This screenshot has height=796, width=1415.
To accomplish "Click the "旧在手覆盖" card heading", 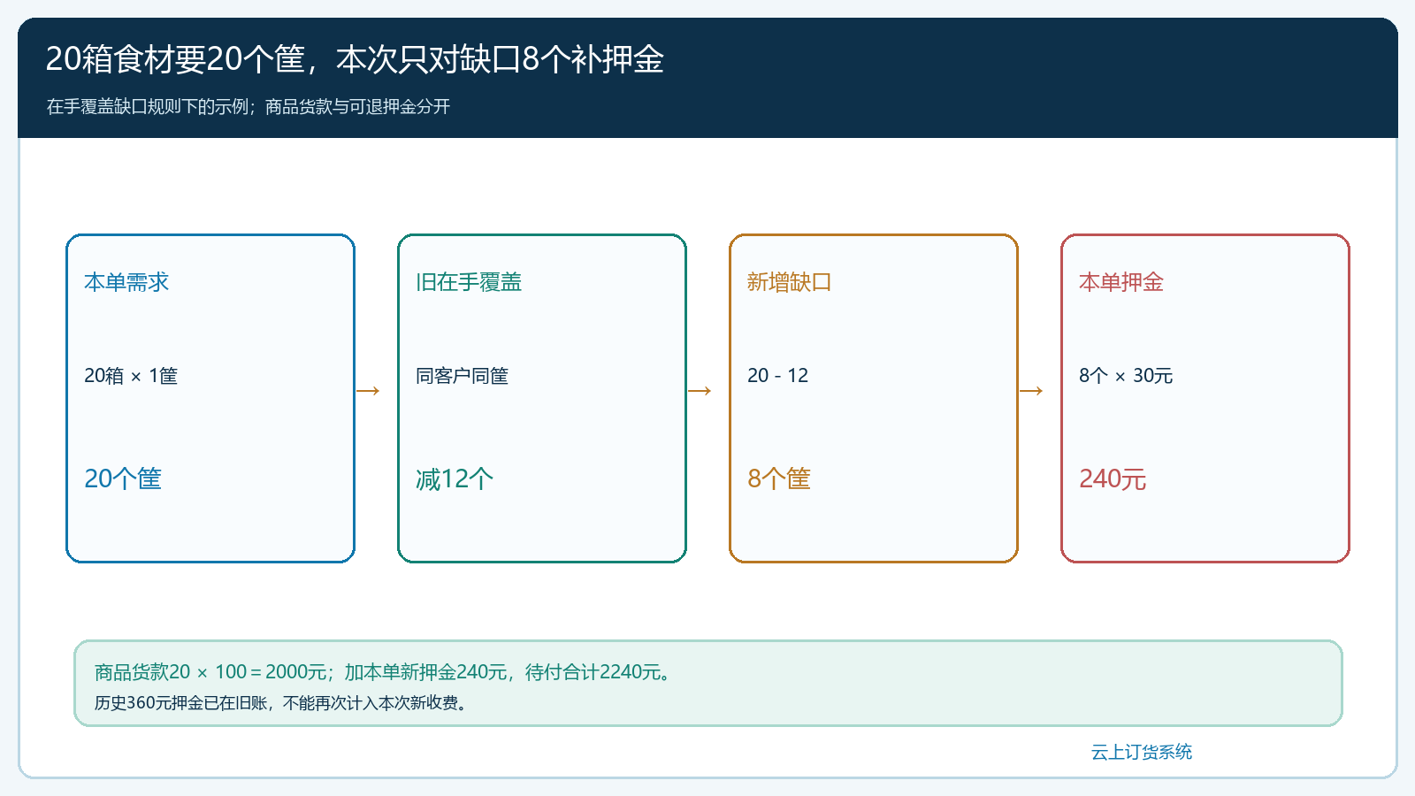I will [469, 282].
